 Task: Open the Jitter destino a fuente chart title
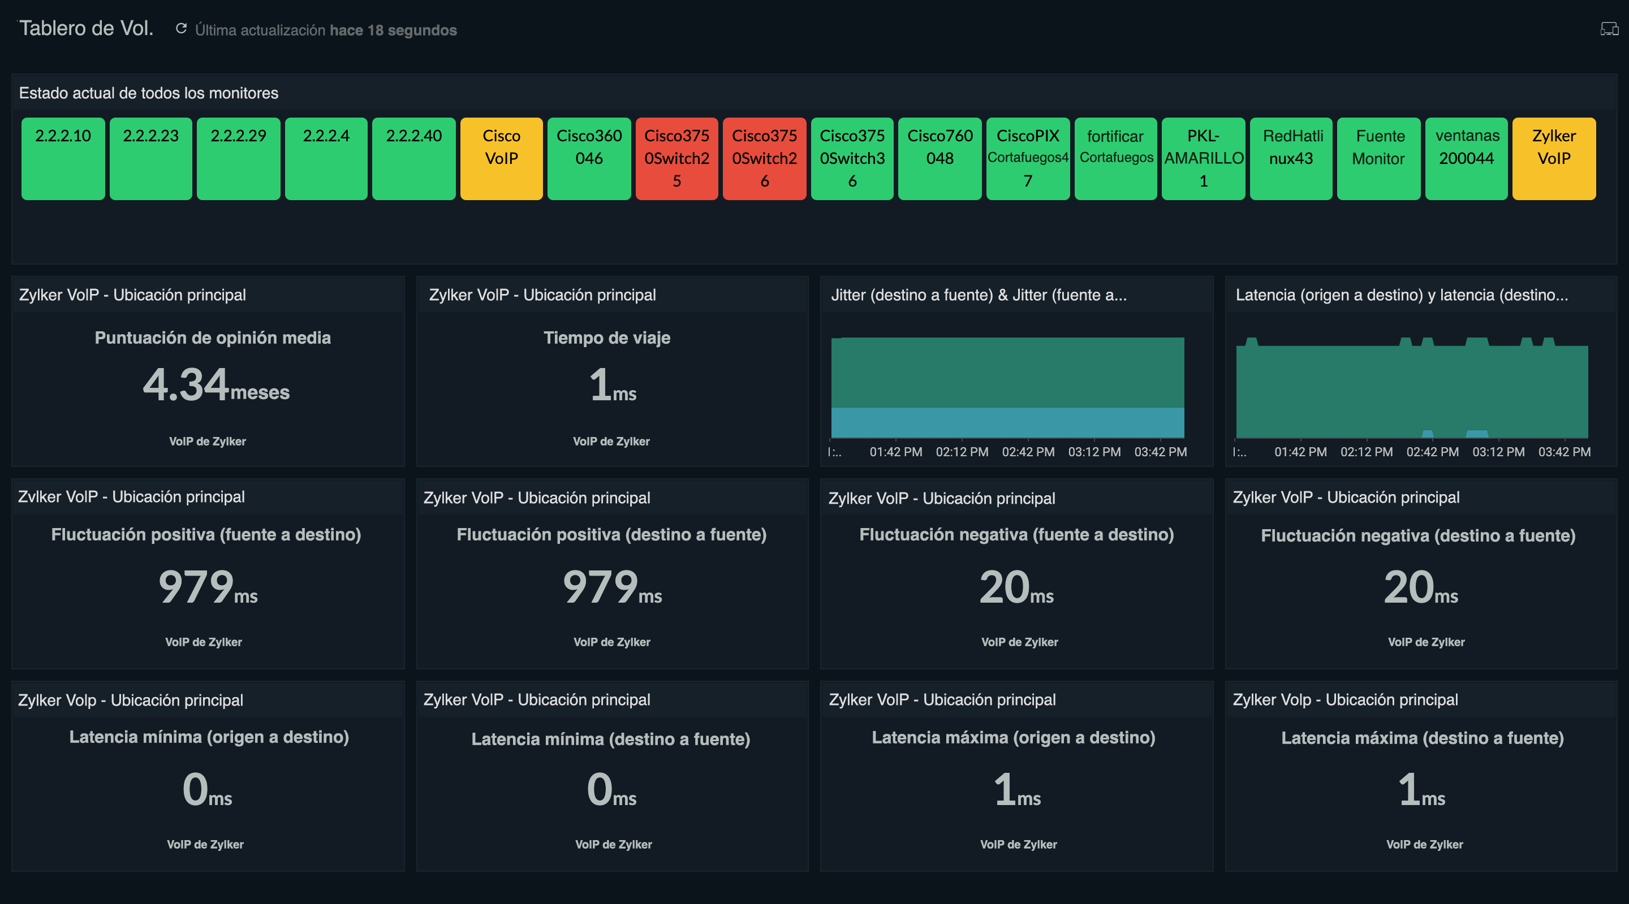[979, 294]
